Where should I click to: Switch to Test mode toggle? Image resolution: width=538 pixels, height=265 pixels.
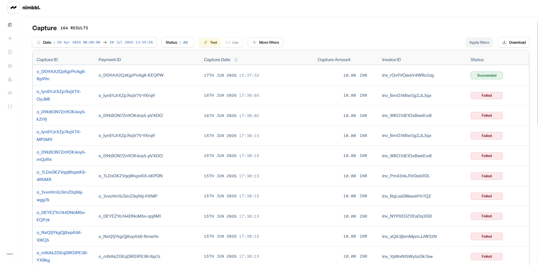pyautogui.click(x=211, y=43)
